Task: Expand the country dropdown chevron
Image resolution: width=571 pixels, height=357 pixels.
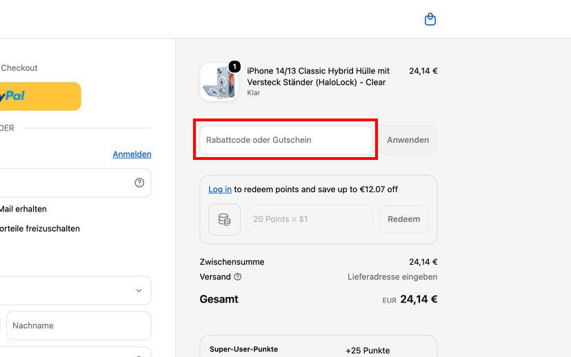Action: (139, 291)
